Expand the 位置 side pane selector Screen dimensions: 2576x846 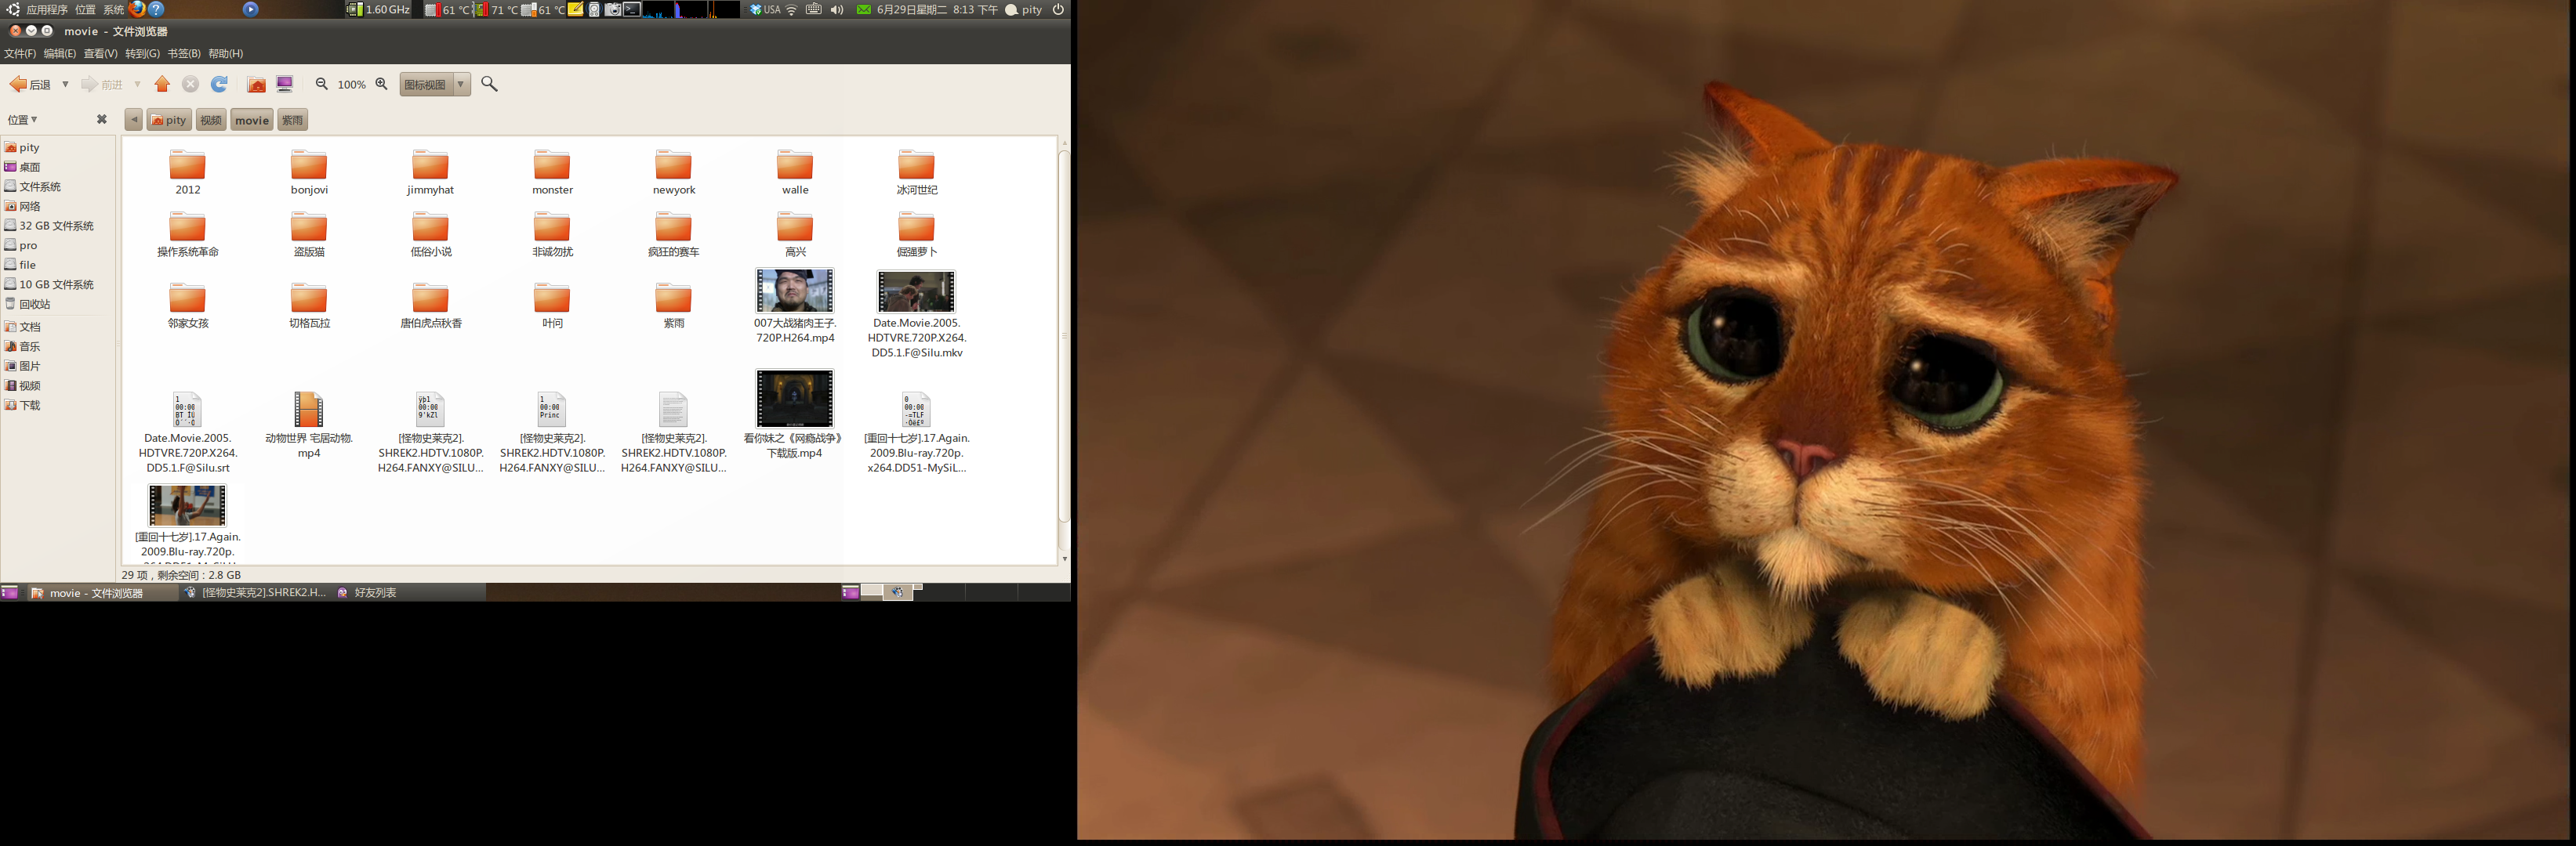[x=23, y=120]
